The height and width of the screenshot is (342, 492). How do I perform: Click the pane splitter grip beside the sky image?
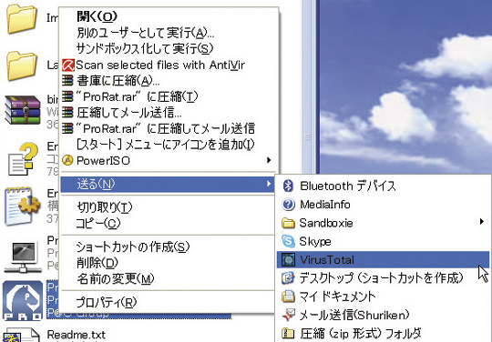(x=308, y=136)
